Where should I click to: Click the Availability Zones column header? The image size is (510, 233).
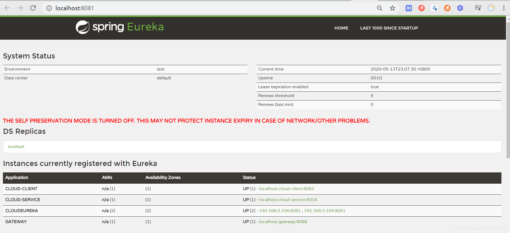tap(163, 177)
